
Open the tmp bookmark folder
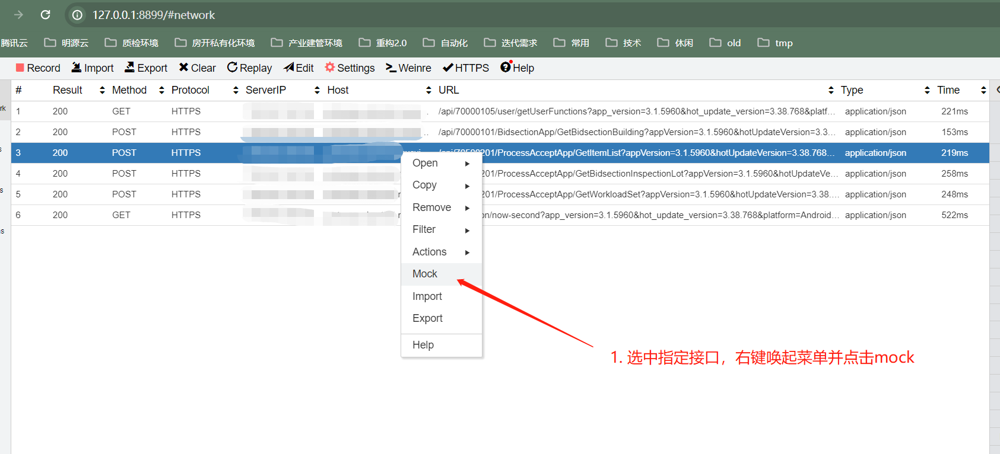(775, 43)
